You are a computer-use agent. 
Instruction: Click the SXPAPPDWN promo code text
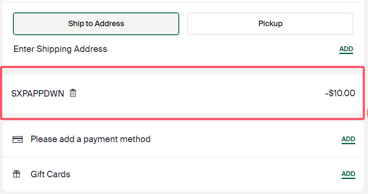pyautogui.click(x=38, y=93)
